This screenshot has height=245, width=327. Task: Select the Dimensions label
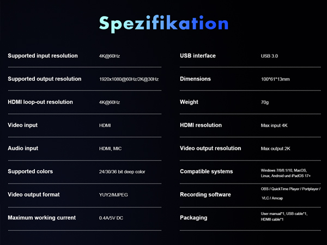coord(195,79)
